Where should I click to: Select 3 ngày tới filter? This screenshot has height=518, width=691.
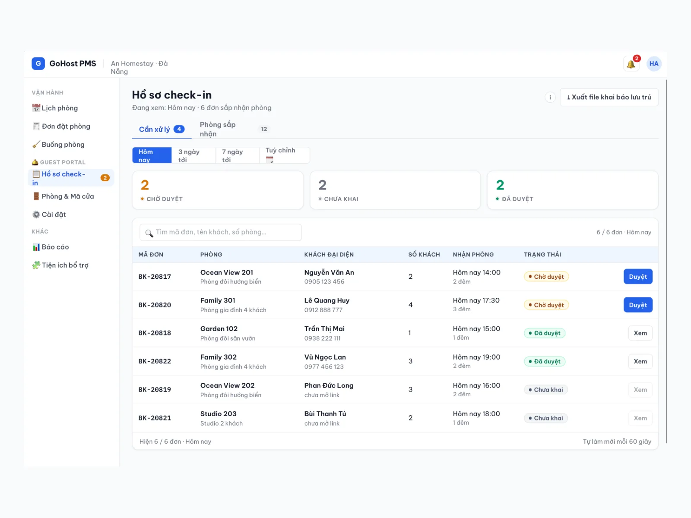(x=193, y=155)
